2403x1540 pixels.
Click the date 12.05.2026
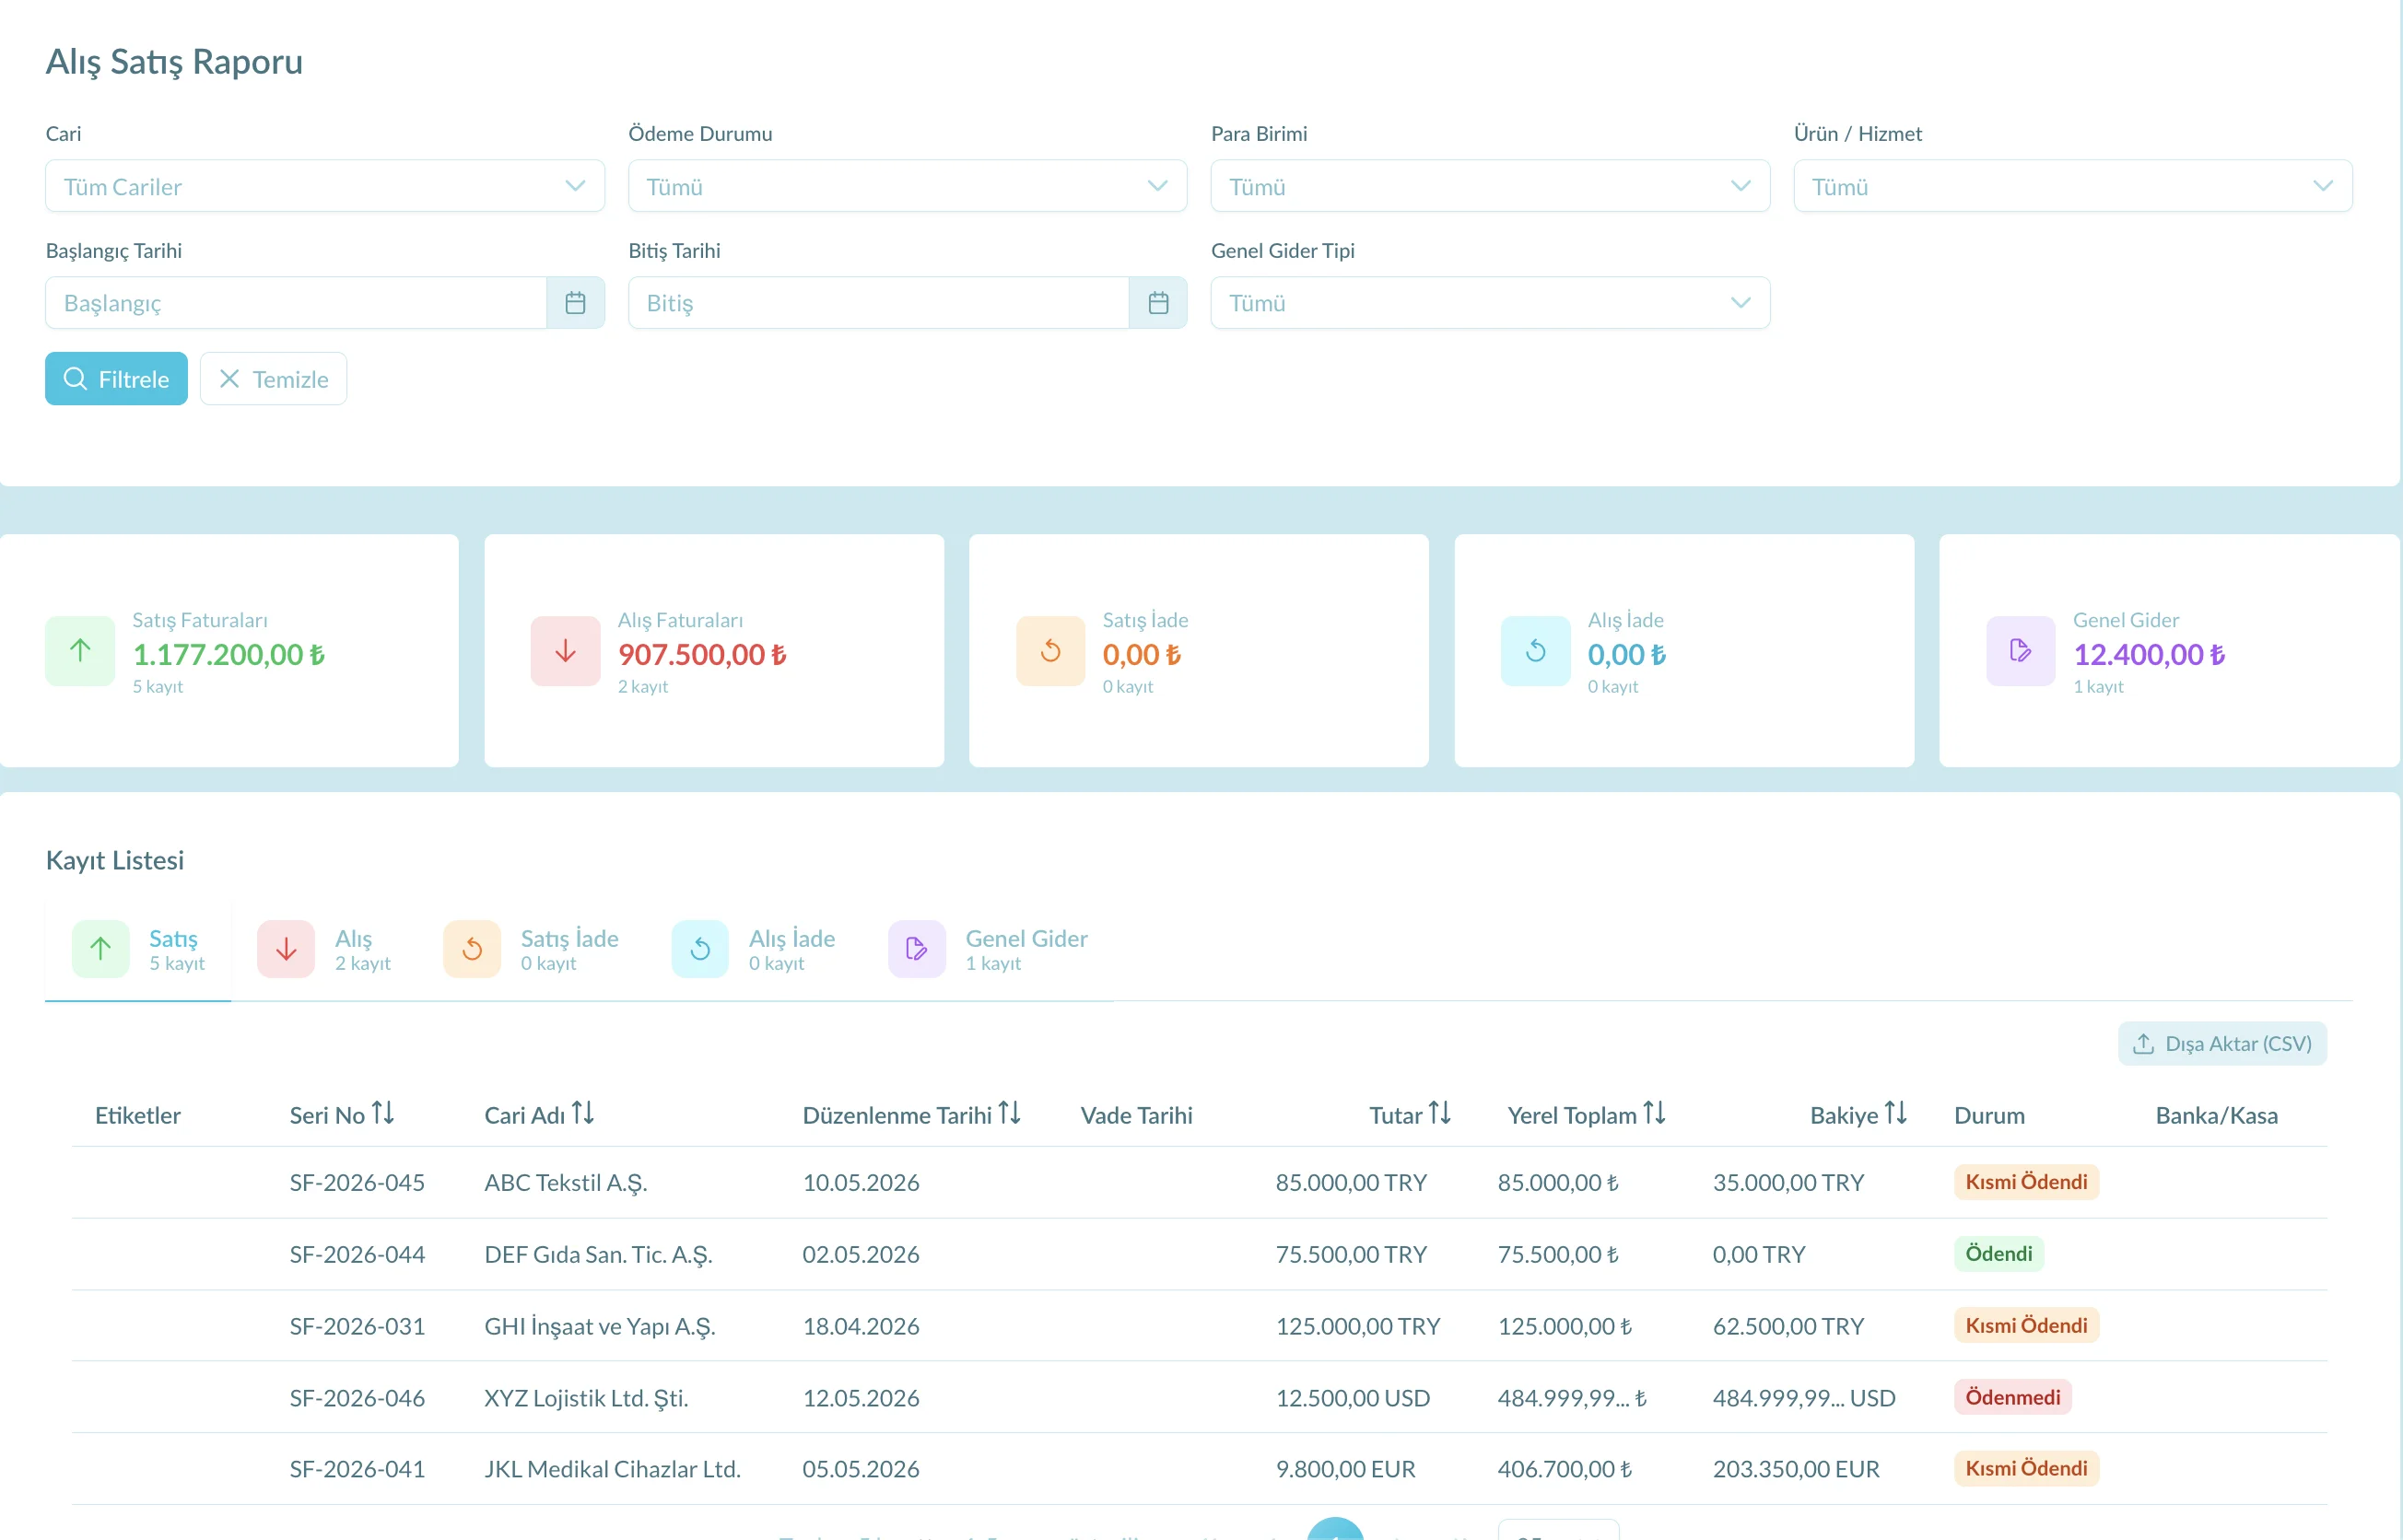(861, 1398)
